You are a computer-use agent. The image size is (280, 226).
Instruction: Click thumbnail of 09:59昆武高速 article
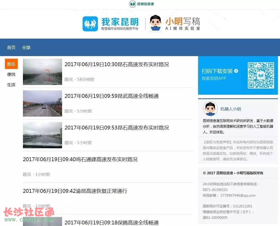(43, 103)
